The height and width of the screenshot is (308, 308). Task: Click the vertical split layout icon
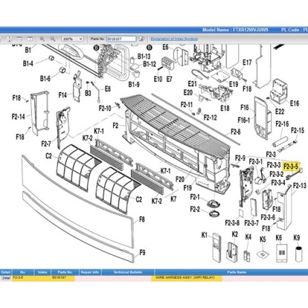(30, 39)
